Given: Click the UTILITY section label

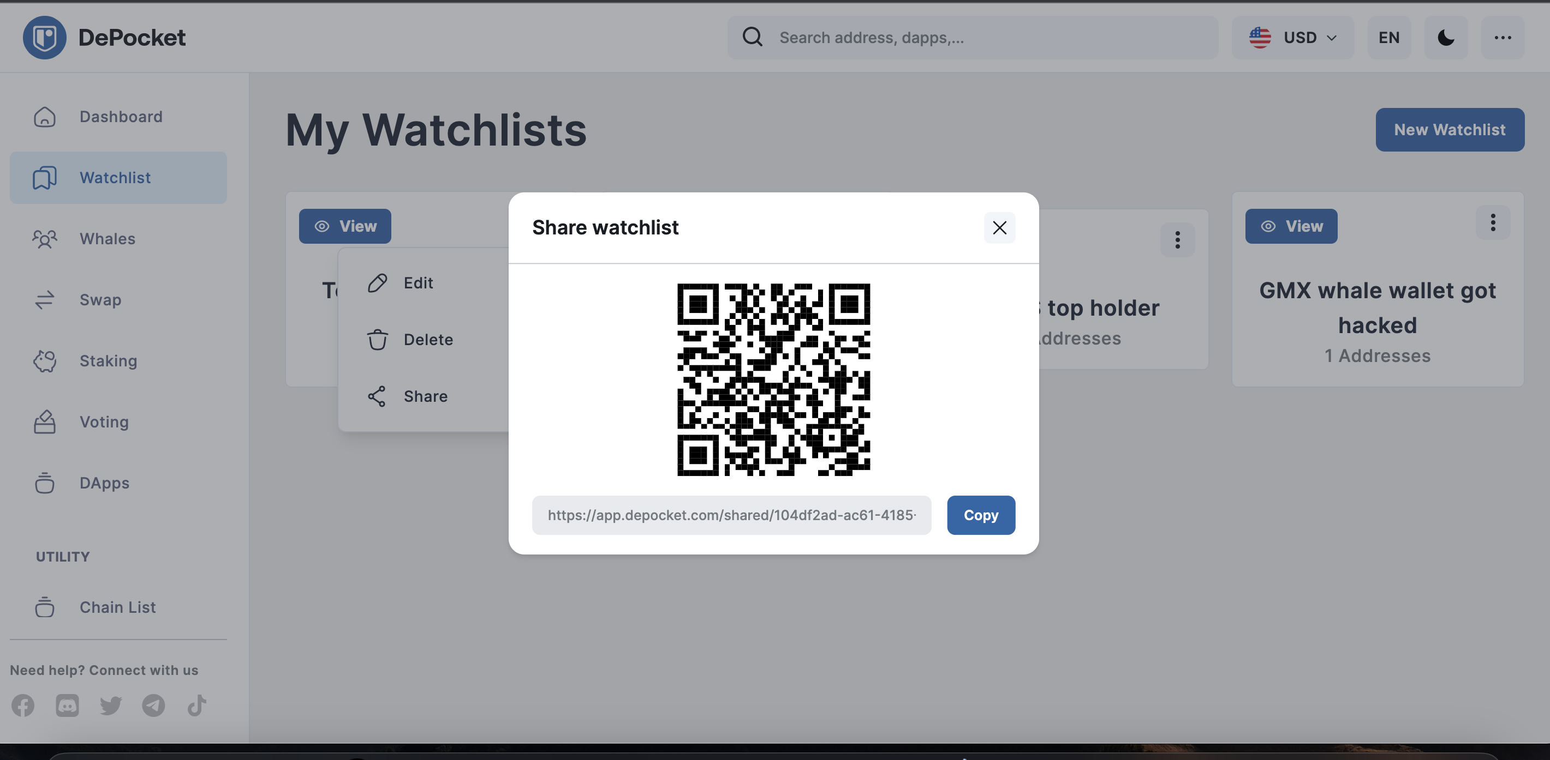Looking at the screenshot, I should click(63, 556).
